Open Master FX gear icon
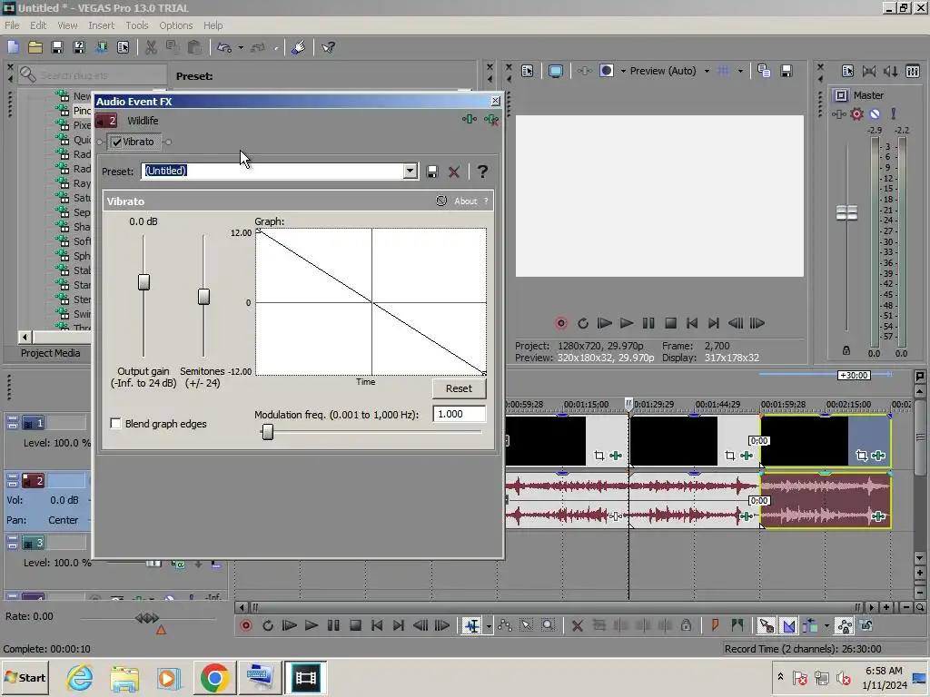 coord(857,113)
